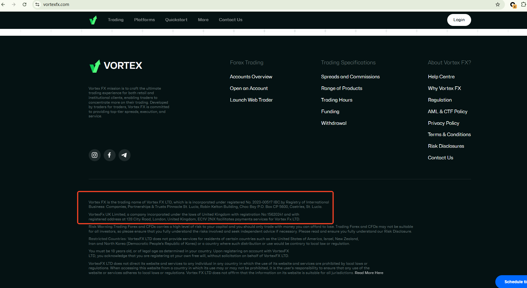The image size is (527, 288).
Task: Open the Quickstart menu item
Action: 176,20
